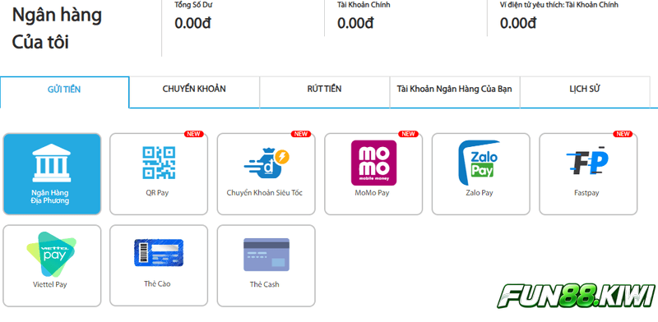This screenshot has height=322, width=658.
Task: Open Tài Khoản Ngân Hàng Của Bạn tab
Action: coord(455,92)
